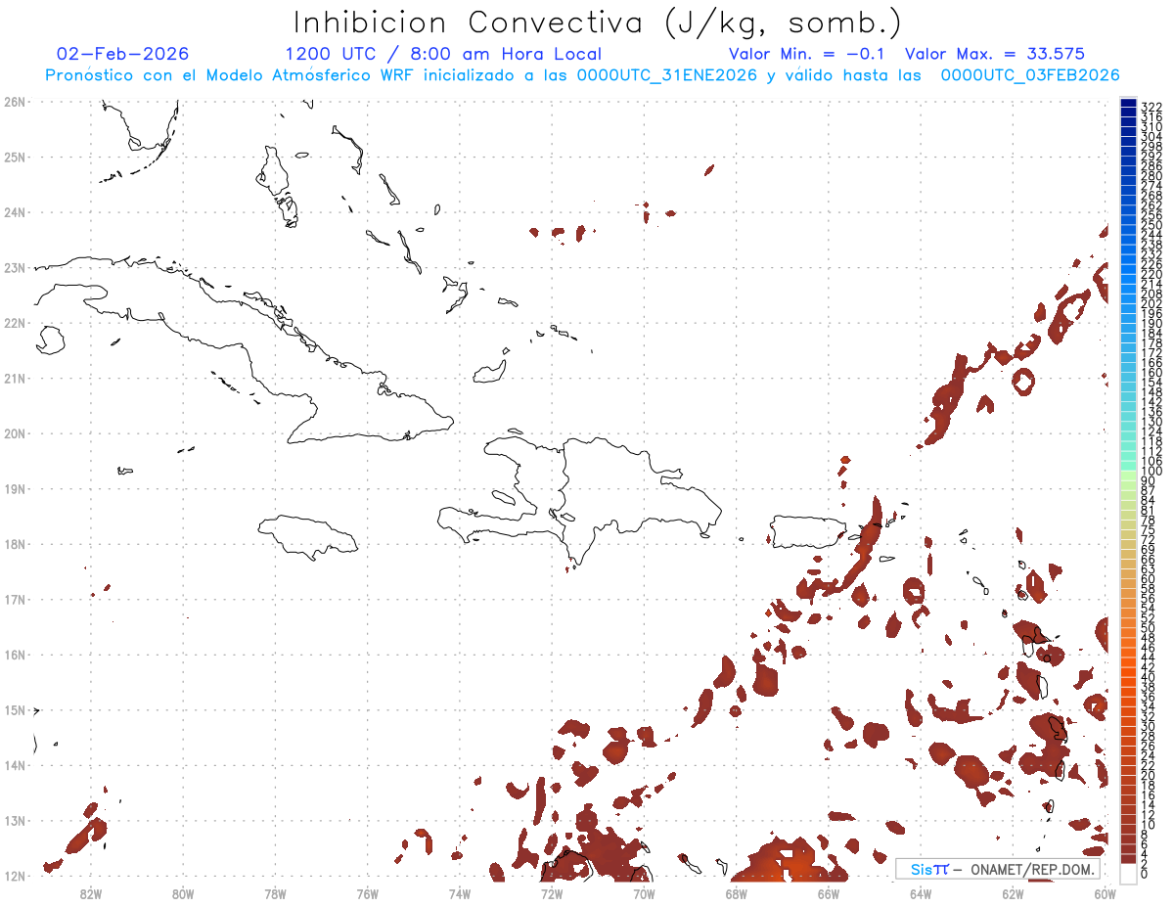1174x907 pixels.
Task: Click the 26N latitude label
Action: (x=14, y=102)
